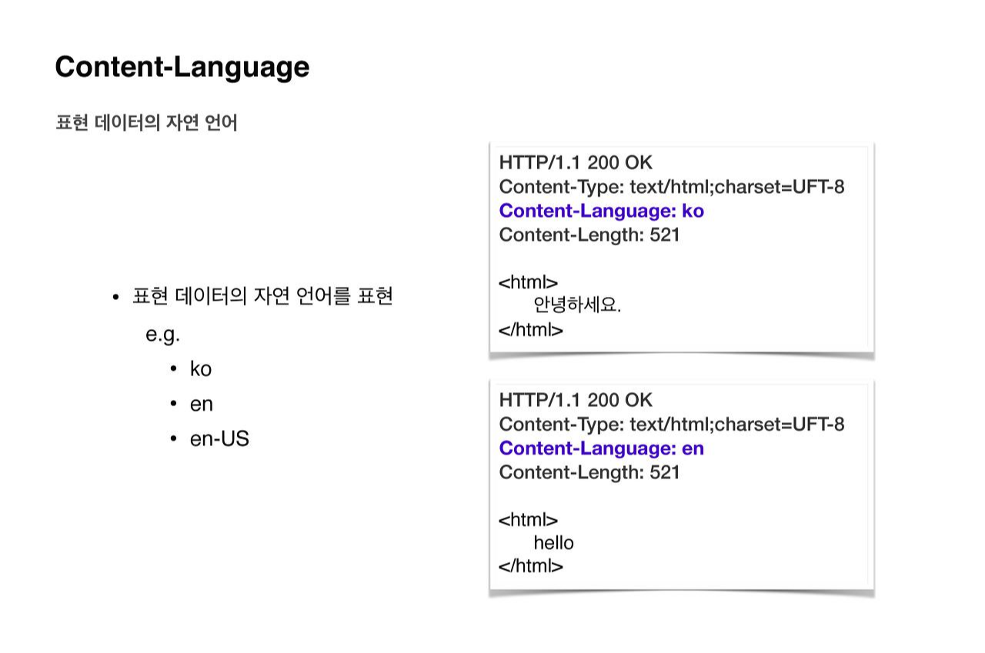Image resolution: width=985 pixels, height=653 pixels.
Task: Click 'Content-Length: 521' under Content-Language: ko
Action: pos(589,235)
